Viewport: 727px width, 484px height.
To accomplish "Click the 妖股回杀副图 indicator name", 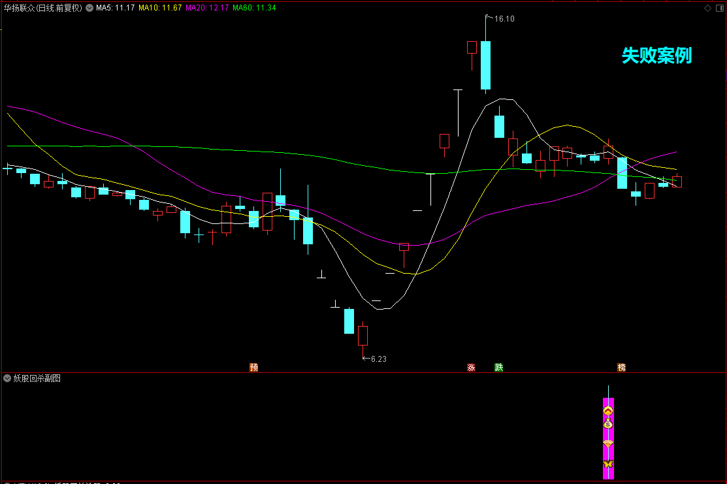I will point(37,378).
